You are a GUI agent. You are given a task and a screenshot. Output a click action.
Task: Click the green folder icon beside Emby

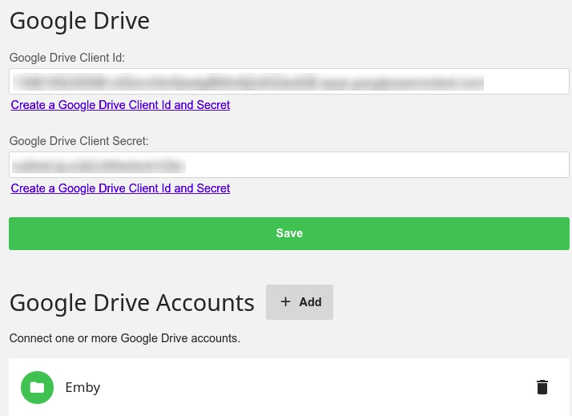point(37,387)
